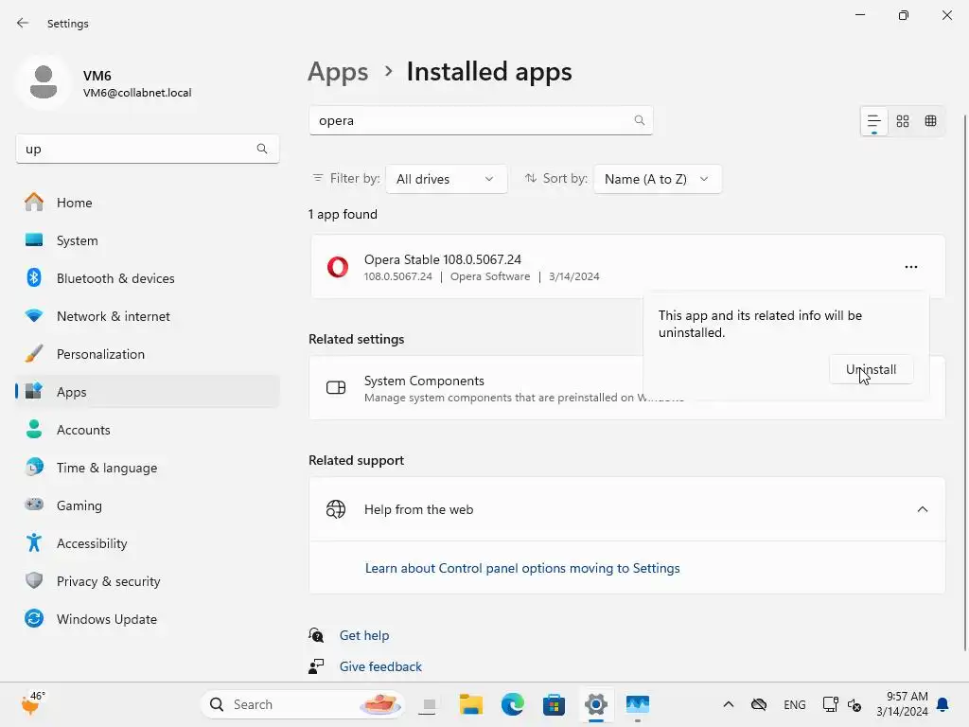Switch to table view layout
This screenshot has width=969, height=727.
[931, 121]
